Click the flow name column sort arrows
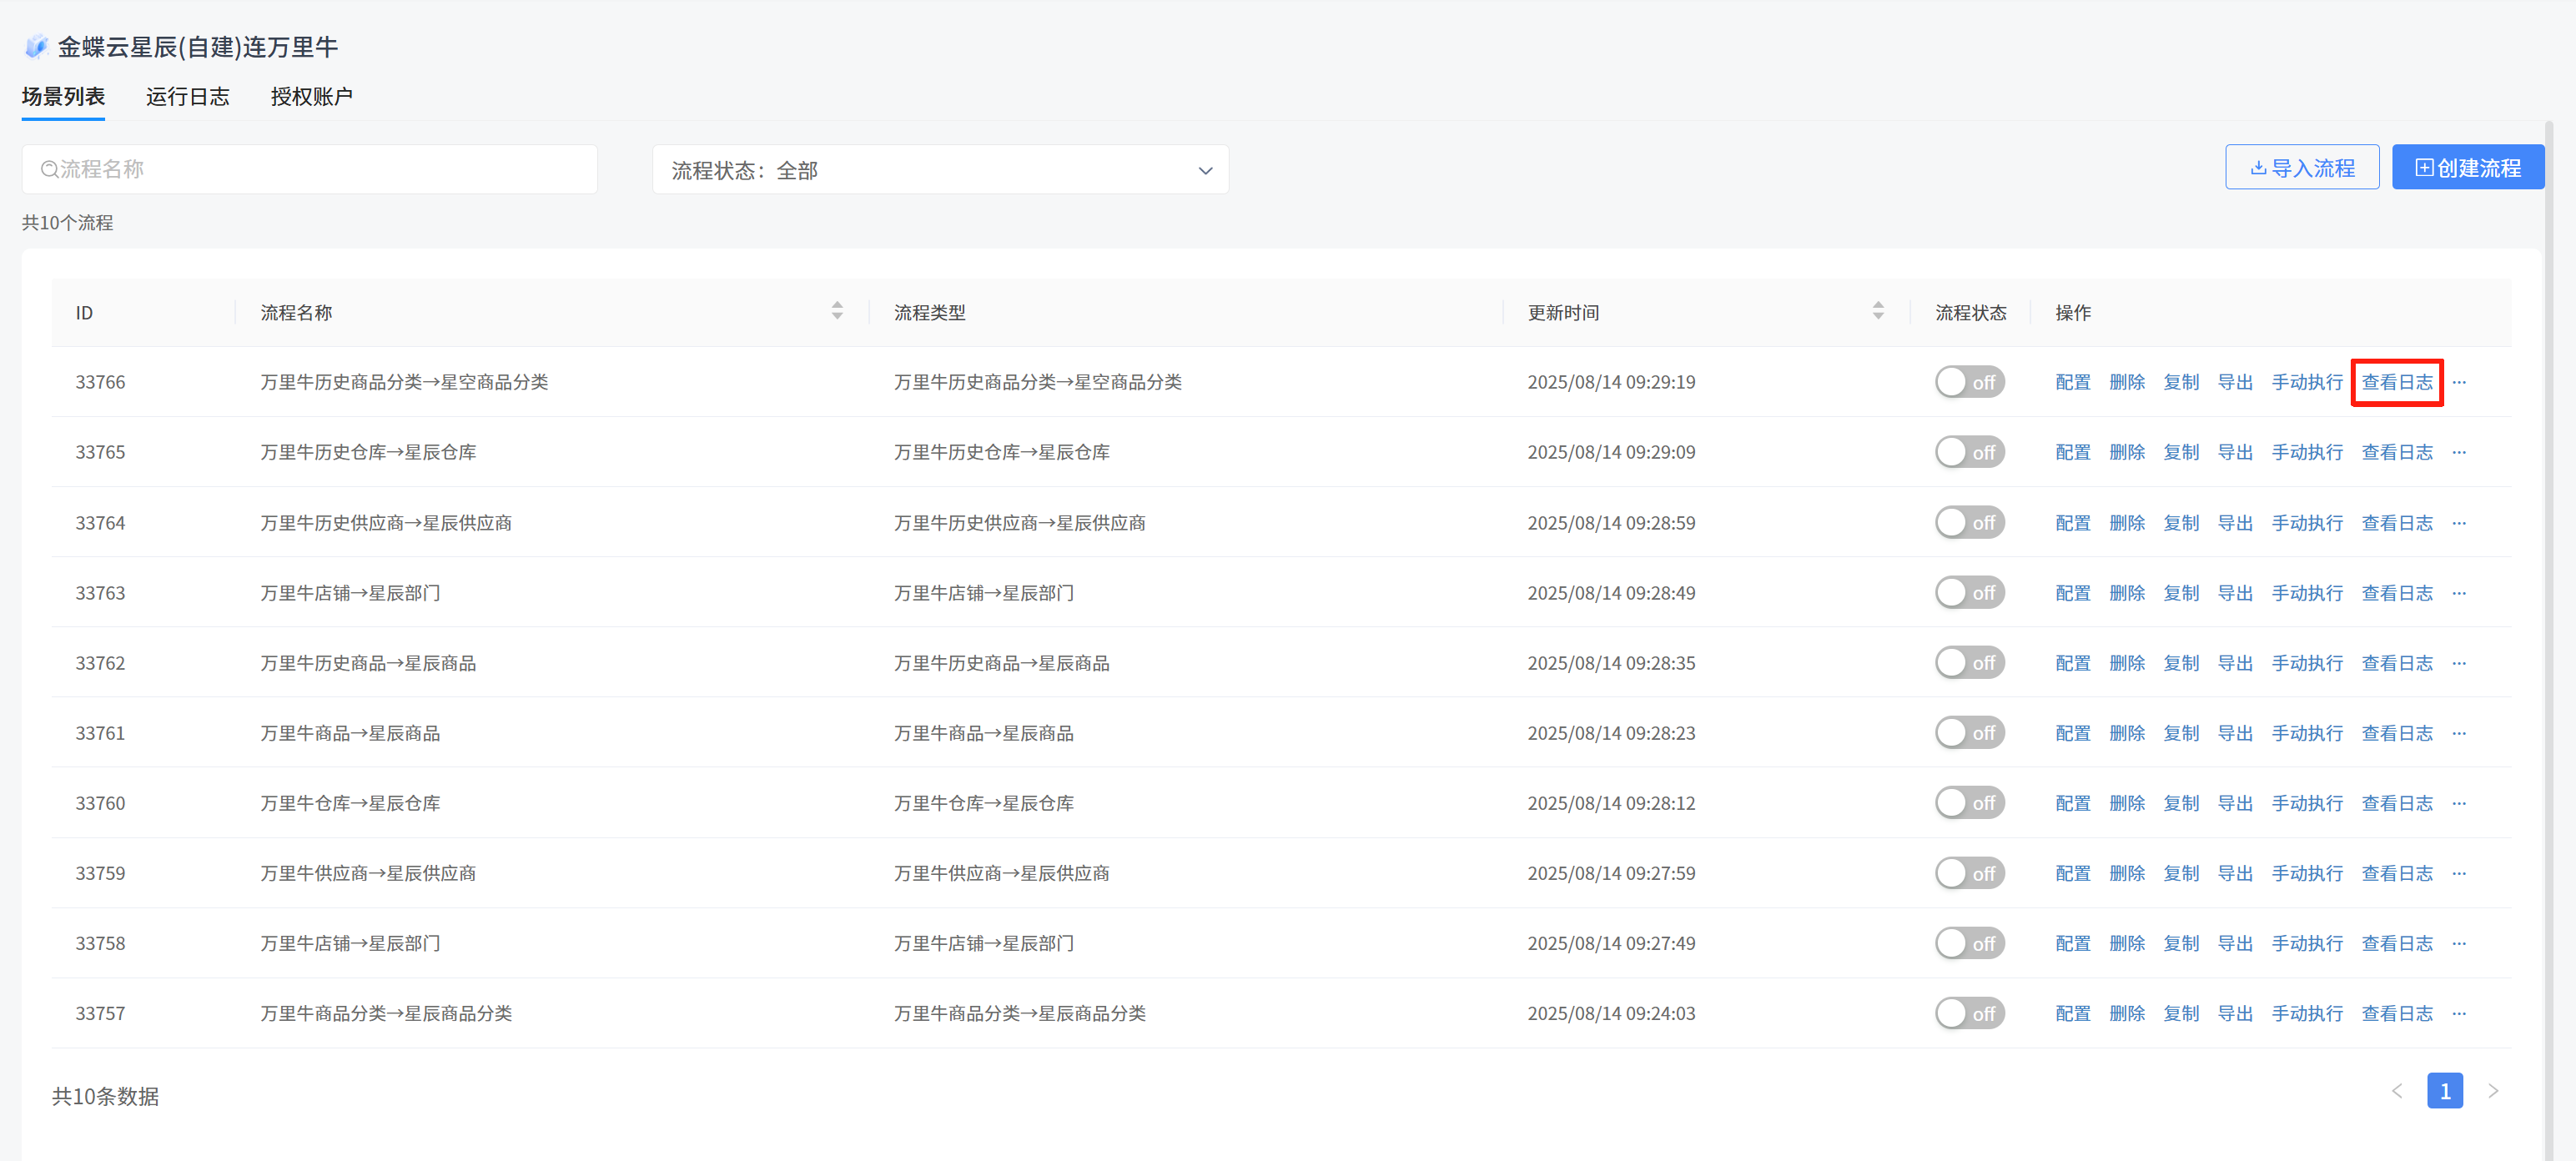Viewport: 2576px width, 1161px height. pos(837,311)
